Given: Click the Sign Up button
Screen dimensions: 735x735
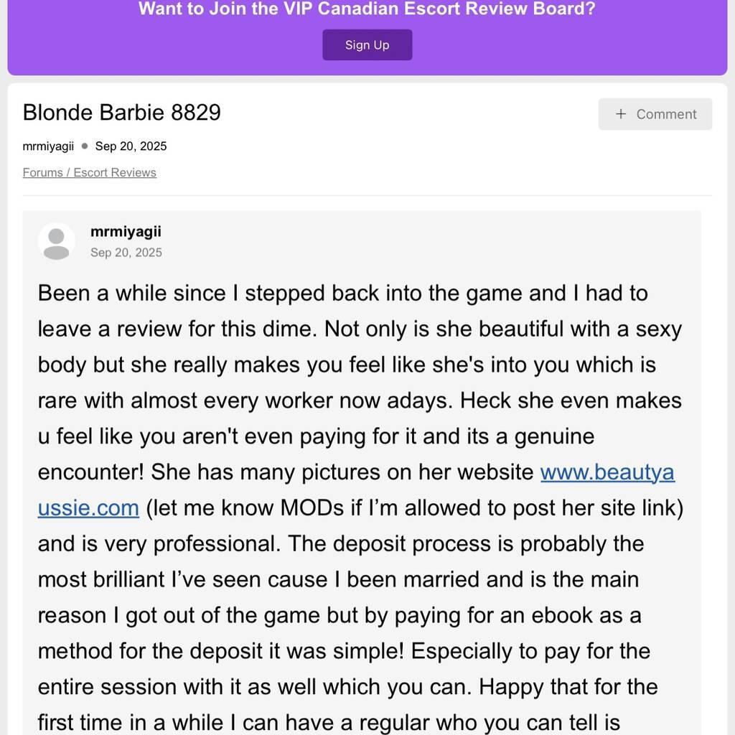Looking at the screenshot, I should tap(367, 45).
